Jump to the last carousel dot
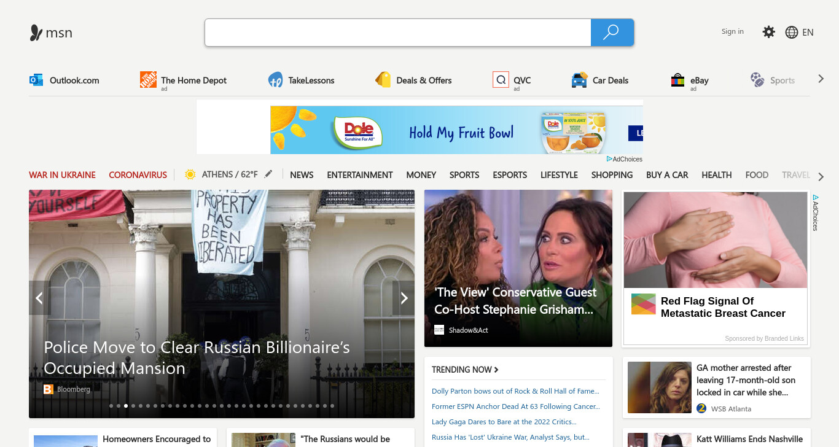 coord(332,406)
